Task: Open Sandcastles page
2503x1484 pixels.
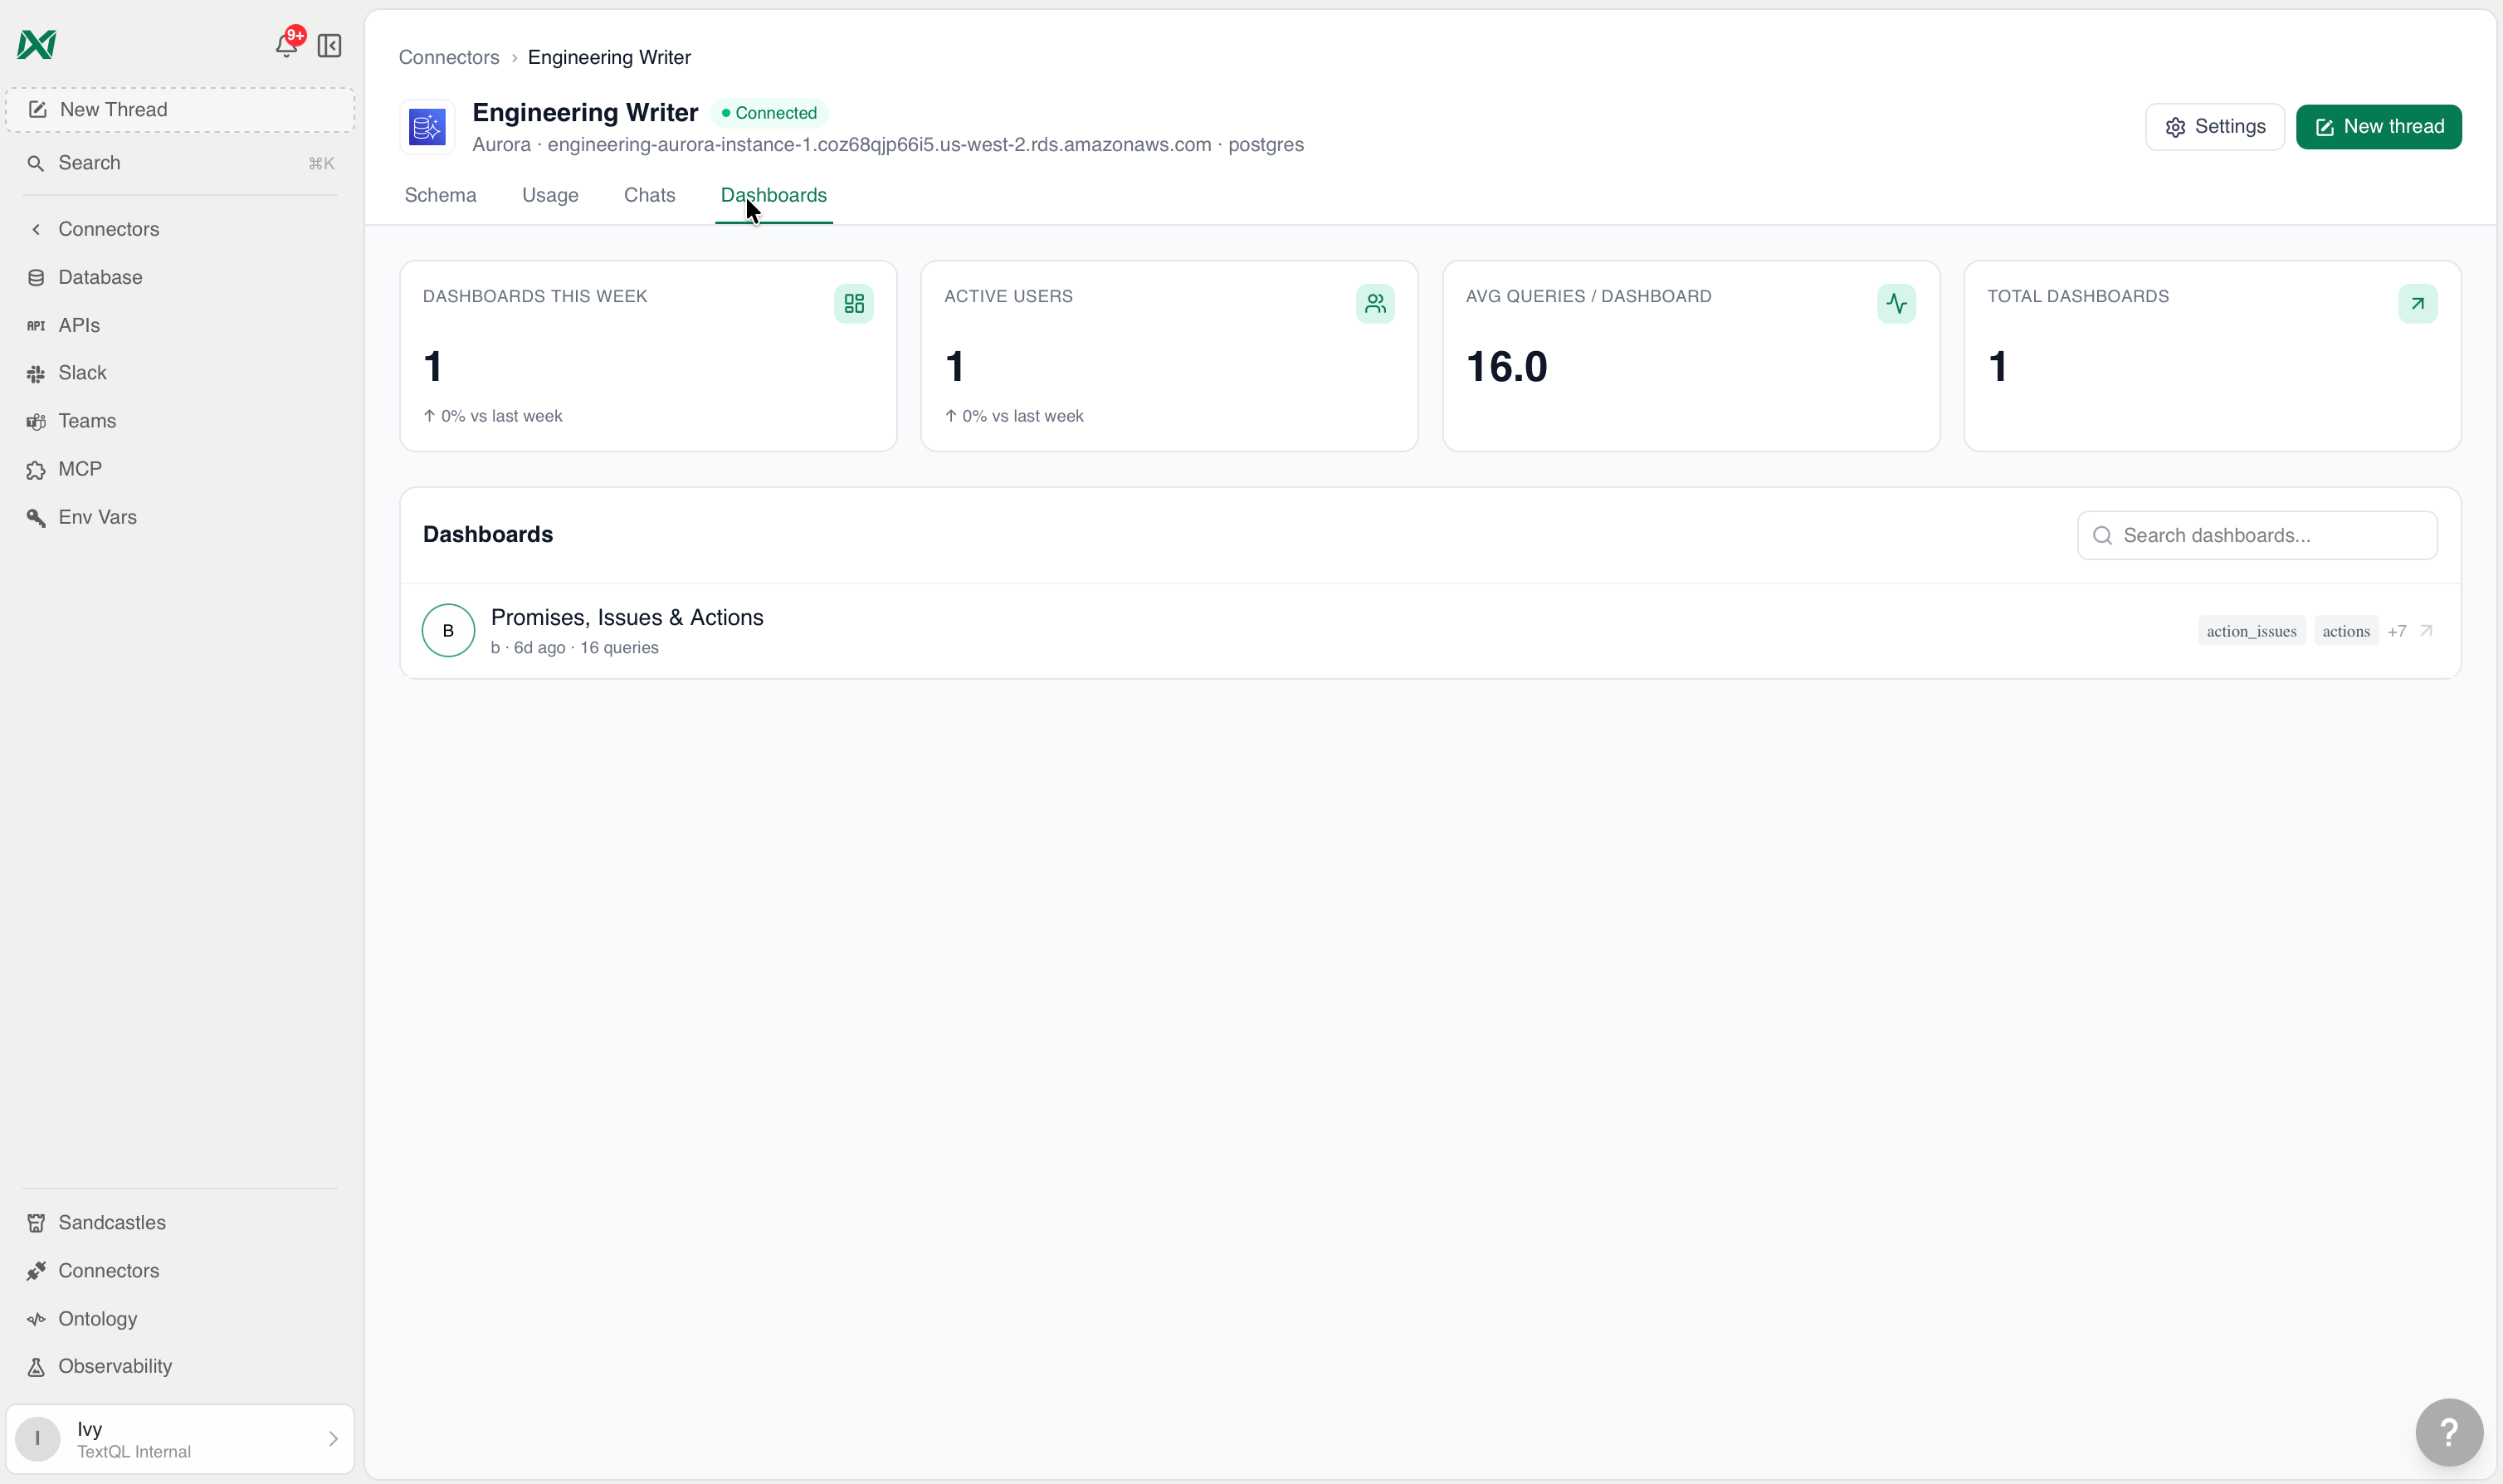Action: click(112, 1222)
